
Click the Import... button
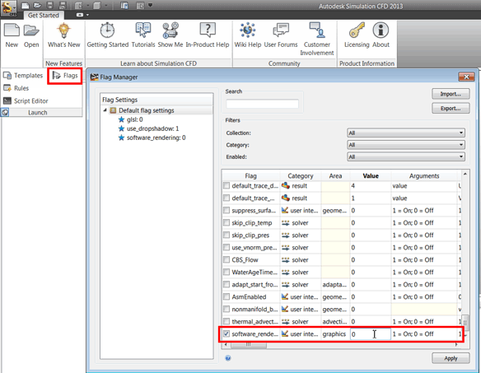pyautogui.click(x=451, y=94)
